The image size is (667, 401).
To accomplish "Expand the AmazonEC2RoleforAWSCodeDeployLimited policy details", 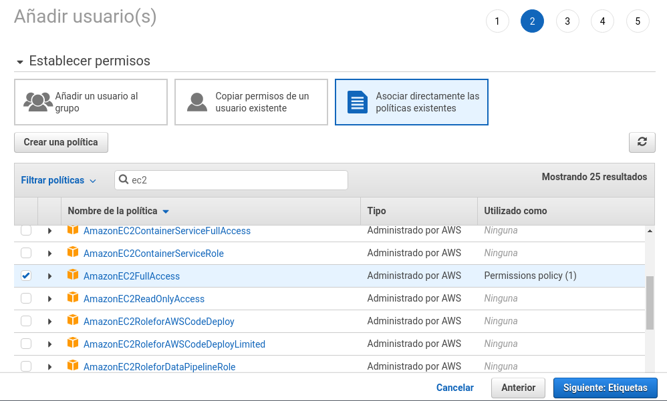I will point(49,344).
